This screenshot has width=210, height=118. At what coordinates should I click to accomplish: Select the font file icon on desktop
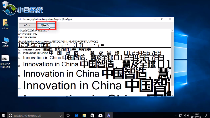(x=5, y=61)
